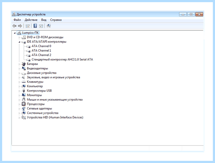Maximize the Диспетчер устройств window
Image resolution: width=215 pixels, height=163 pixels.
click(191, 14)
